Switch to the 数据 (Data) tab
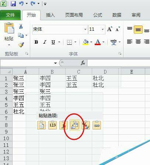 pyautogui.click(x=117, y=15)
